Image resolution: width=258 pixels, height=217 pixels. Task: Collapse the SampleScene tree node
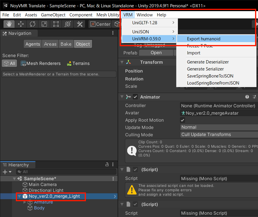[14, 179]
